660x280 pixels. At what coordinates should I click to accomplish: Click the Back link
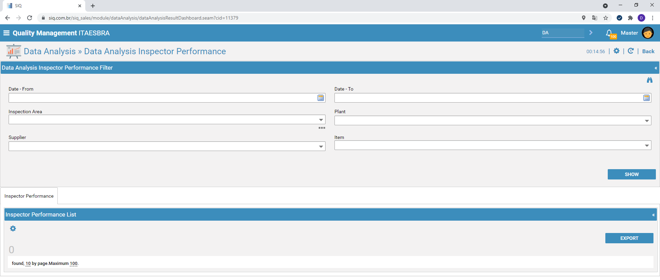coord(648,51)
